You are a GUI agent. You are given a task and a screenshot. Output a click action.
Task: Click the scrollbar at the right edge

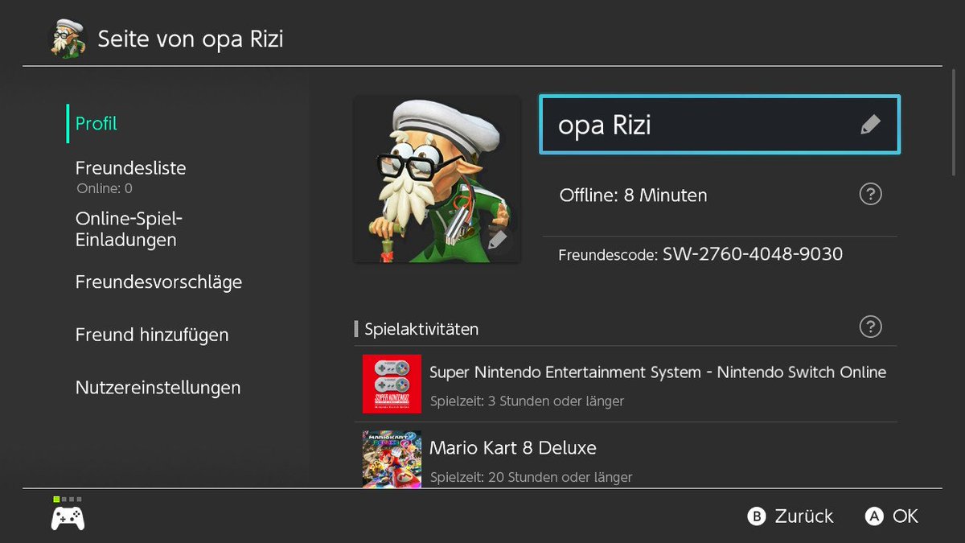tap(954, 121)
